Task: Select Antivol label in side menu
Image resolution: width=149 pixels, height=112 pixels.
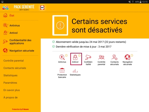Action: coord(13,33)
